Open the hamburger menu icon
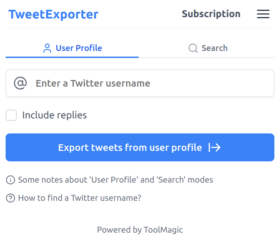280x241 pixels. point(263,14)
